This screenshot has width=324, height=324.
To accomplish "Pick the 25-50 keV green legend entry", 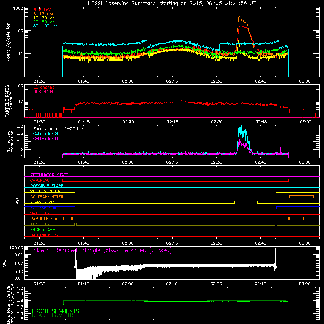I will pyautogui.click(x=44, y=22).
